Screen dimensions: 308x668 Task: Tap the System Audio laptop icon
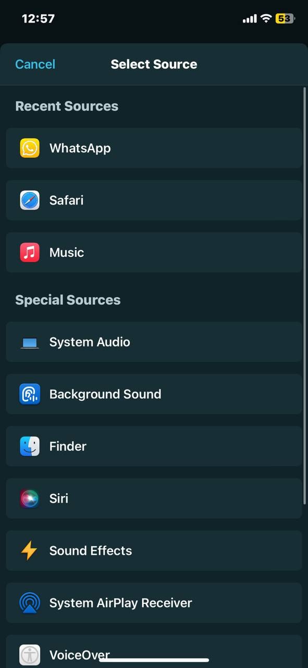click(x=30, y=342)
